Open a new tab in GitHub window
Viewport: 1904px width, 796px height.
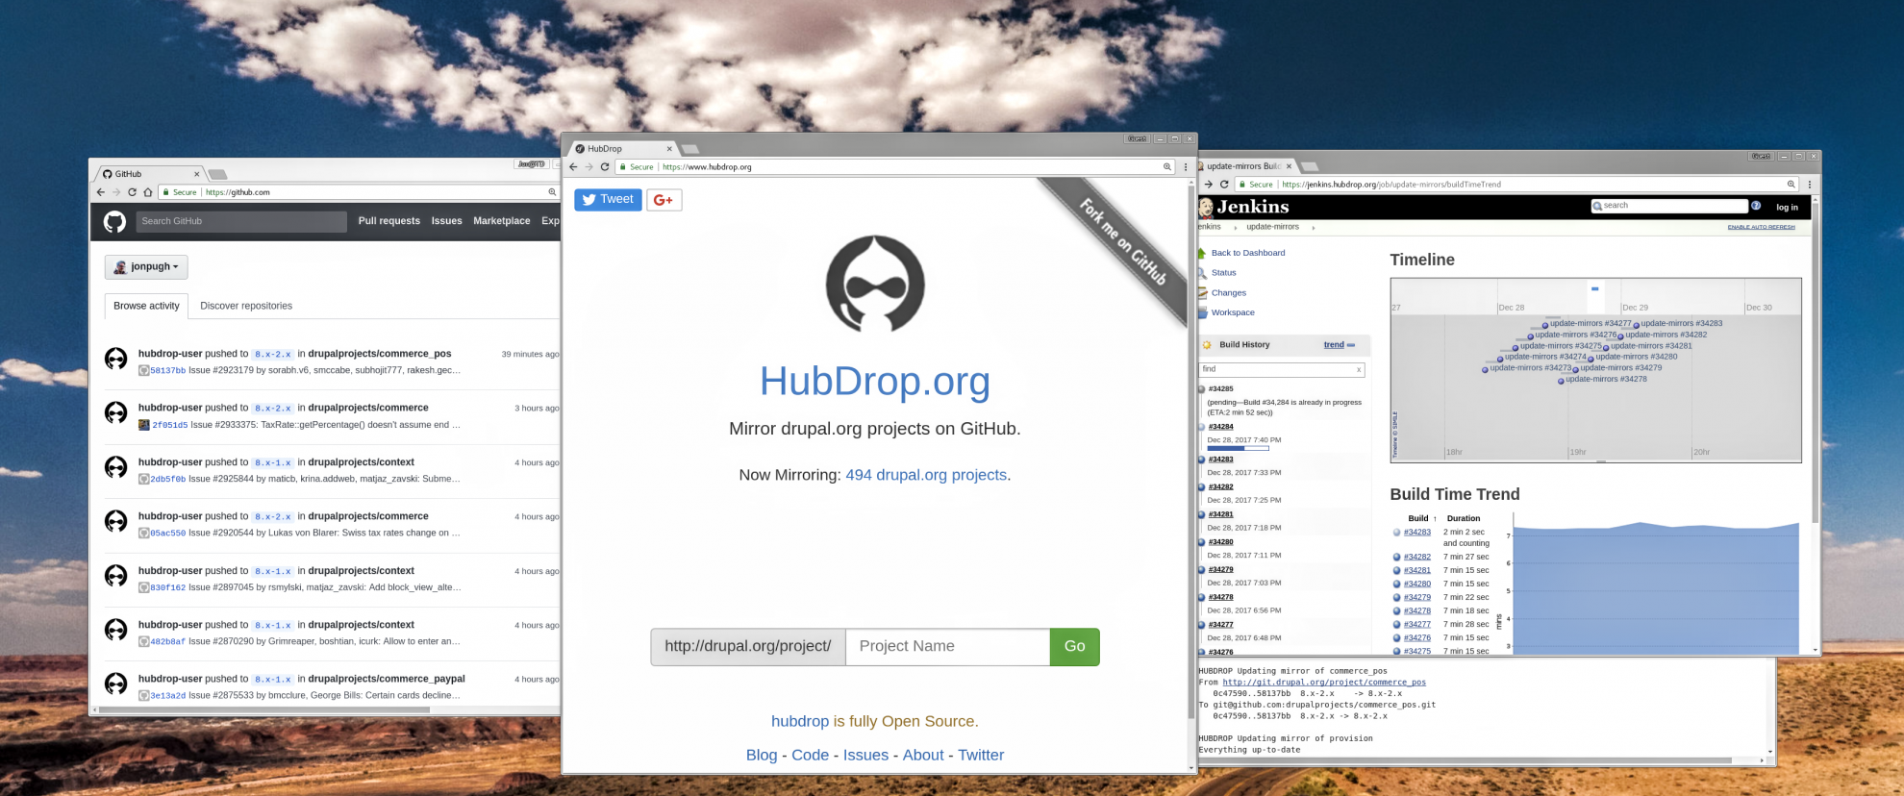coord(217,174)
